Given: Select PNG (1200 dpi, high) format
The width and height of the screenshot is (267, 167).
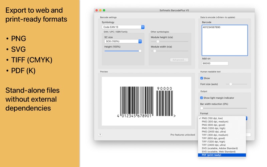Looking at the screenshot, I should [x=222, y=128].
